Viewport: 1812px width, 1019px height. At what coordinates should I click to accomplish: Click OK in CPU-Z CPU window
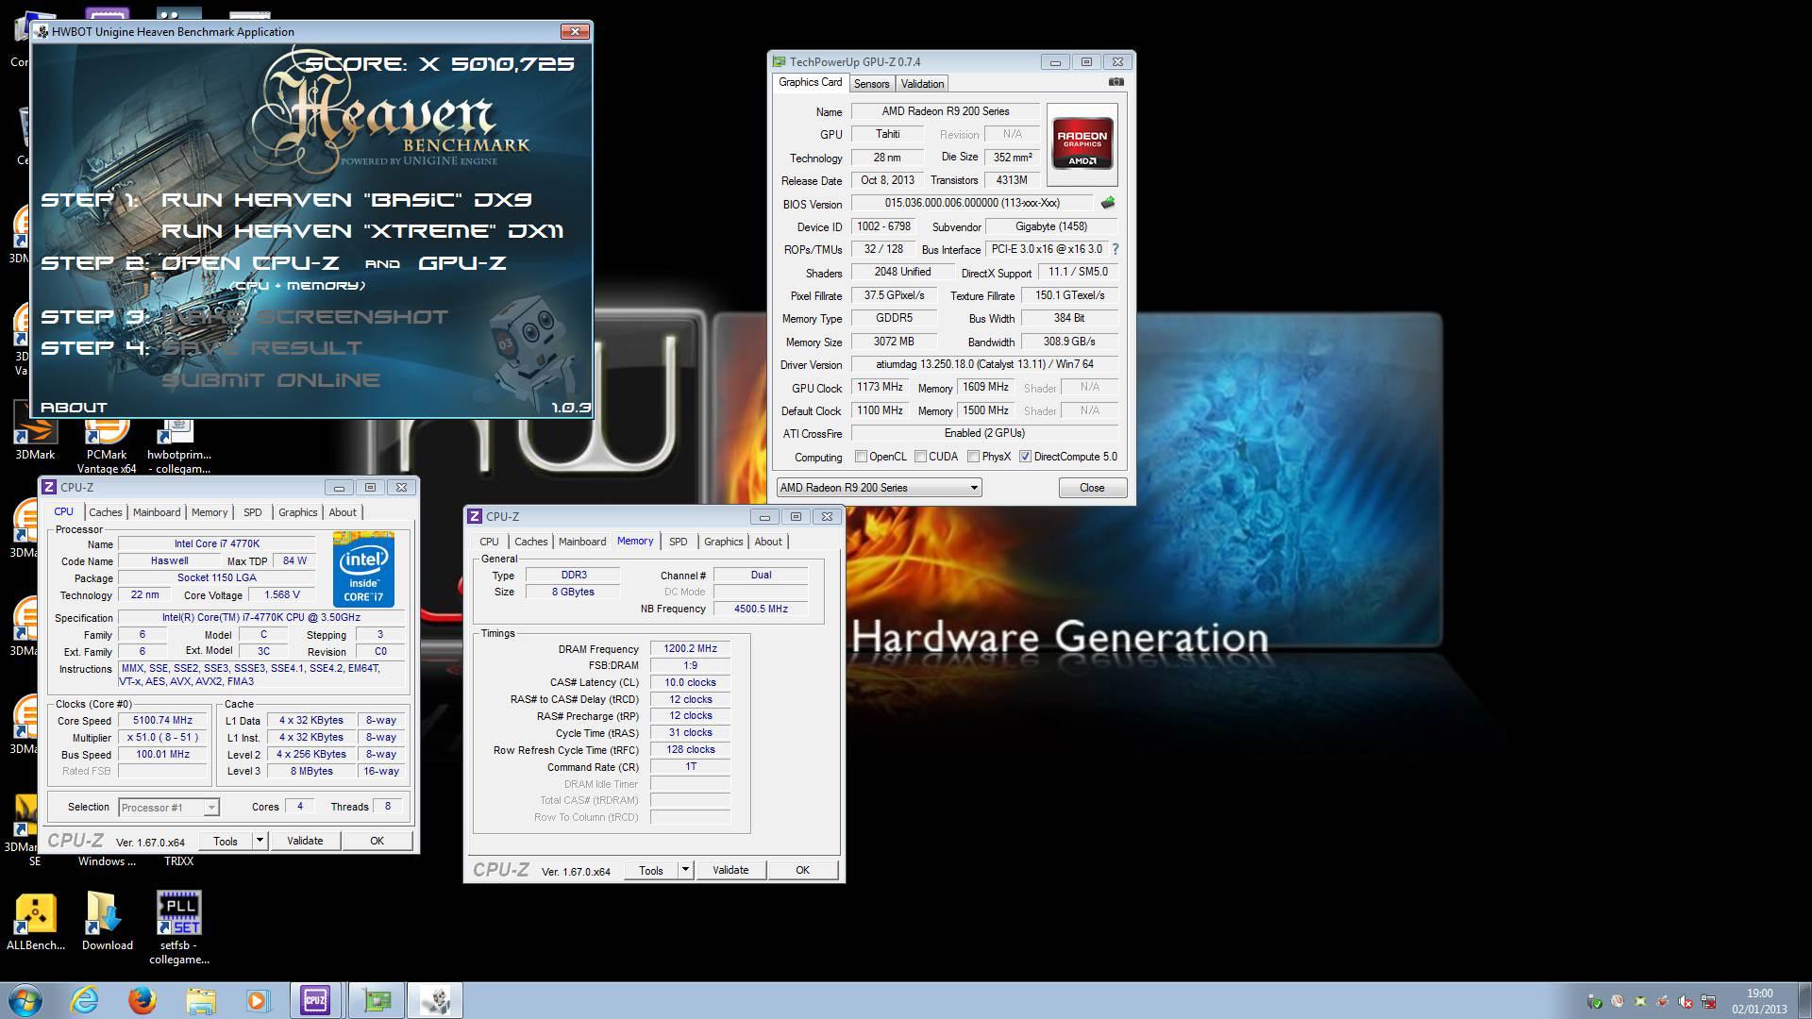click(377, 841)
